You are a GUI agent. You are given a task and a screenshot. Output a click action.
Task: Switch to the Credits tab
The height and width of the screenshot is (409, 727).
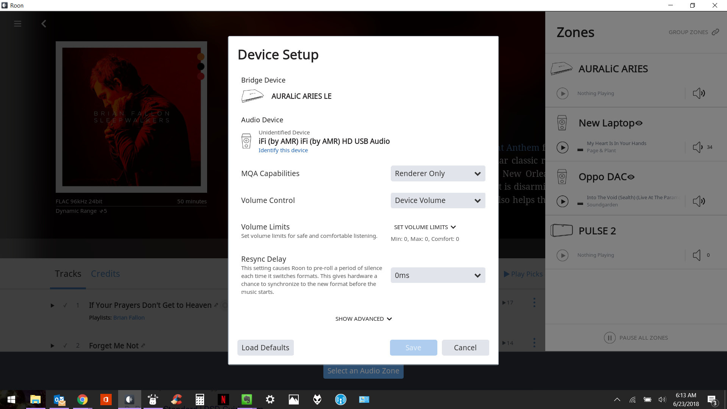pyautogui.click(x=105, y=274)
